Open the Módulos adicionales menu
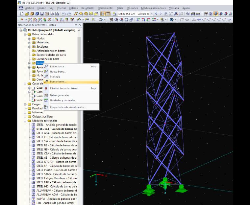This screenshot has width=250, height=205. (x=153, y=8)
